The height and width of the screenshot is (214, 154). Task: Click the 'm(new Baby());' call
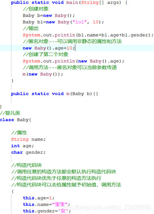coord(43,74)
